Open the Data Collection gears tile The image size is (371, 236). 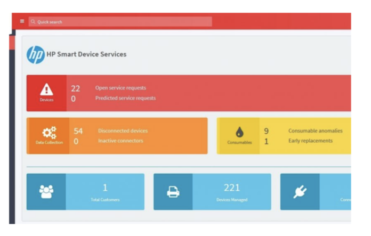point(49,136)
